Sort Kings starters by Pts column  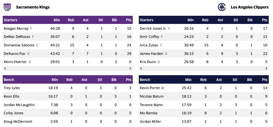click(129, 20)
